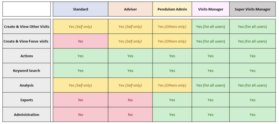This screenshot has height=124, width=279.
Task: Click the Pendulum Admin header cell
Action: [172, 9]
